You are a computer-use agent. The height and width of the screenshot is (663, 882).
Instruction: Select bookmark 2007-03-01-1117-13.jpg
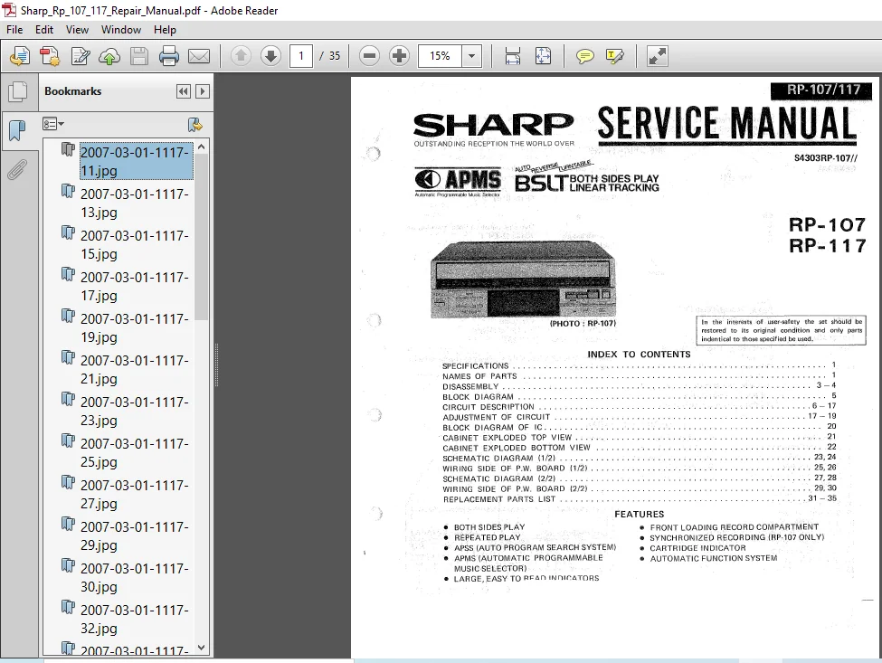pos(135,203)
